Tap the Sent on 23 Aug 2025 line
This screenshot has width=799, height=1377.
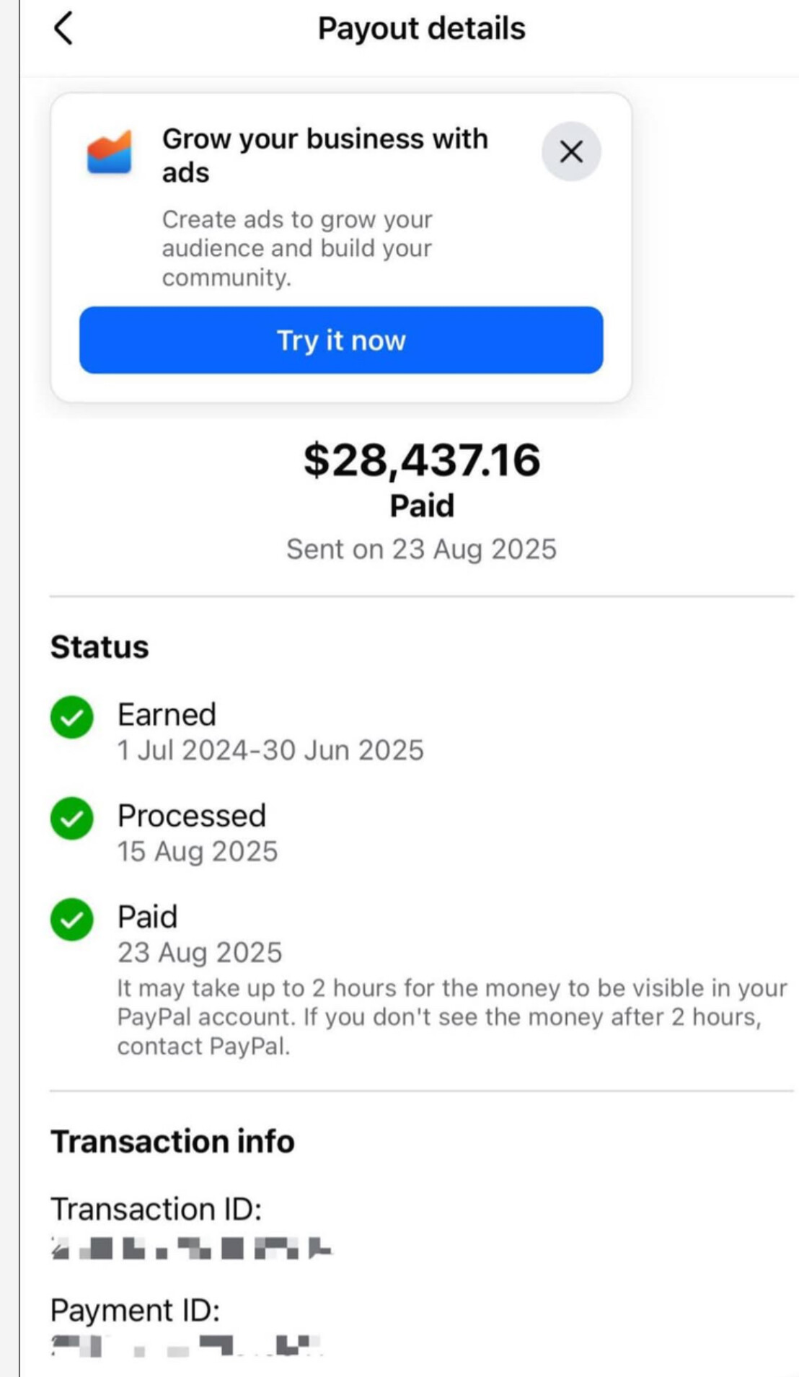pos(422,549)
